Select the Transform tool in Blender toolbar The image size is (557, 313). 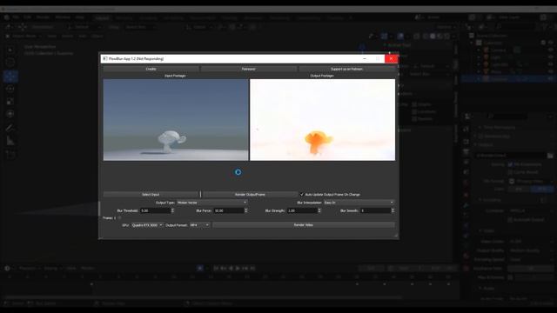click(x=10, y=114)
